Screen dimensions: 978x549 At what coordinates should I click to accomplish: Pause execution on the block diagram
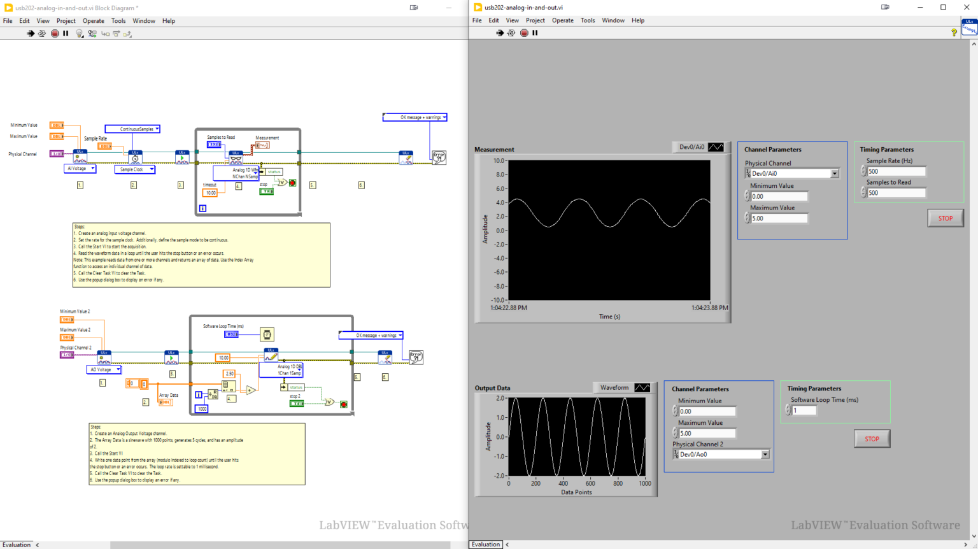coord(66,33)
